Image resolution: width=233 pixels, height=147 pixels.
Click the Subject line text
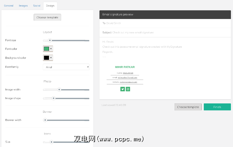pos(128,33)
